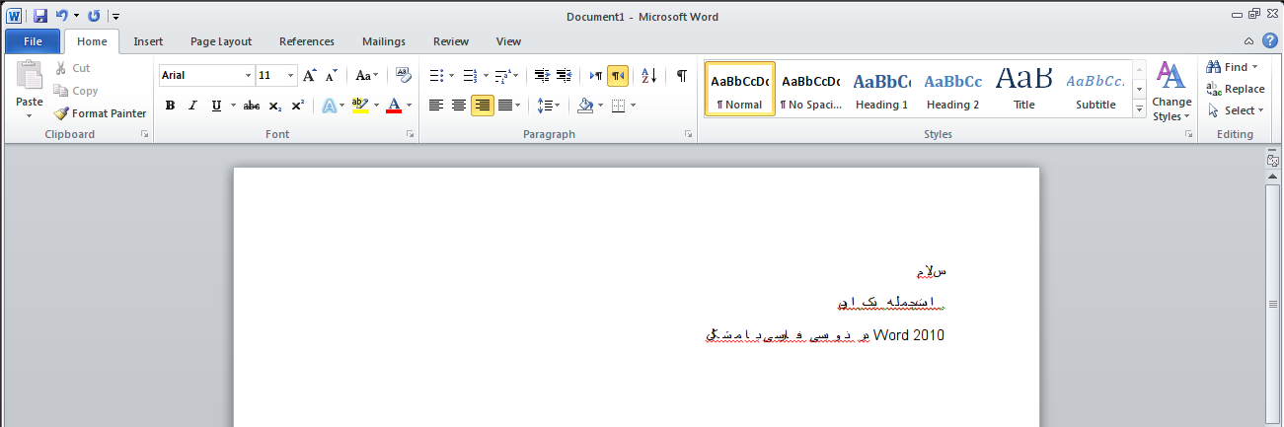Undo the last action
1284x427 pixels.
pyautogui.click(x=62, y=16)
